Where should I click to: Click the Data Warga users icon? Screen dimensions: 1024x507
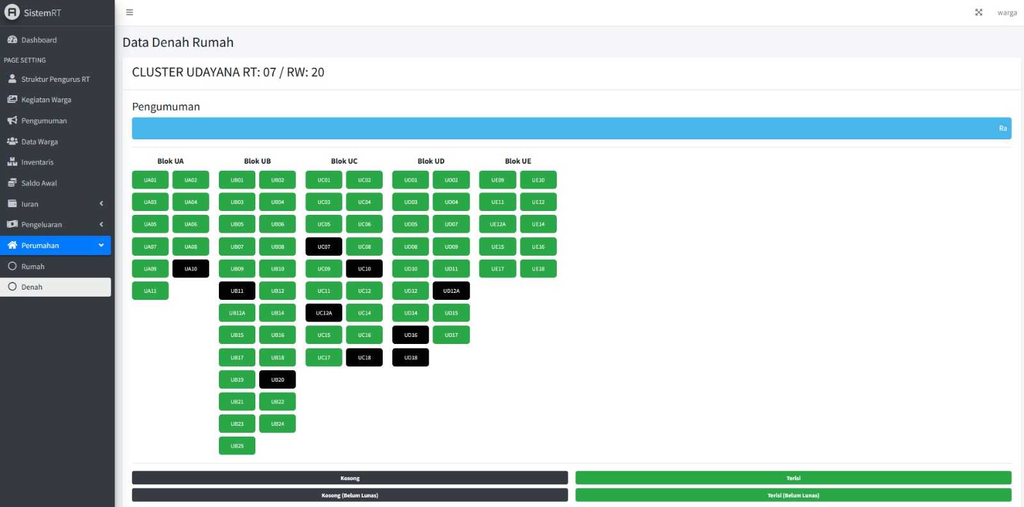(12, 141)
